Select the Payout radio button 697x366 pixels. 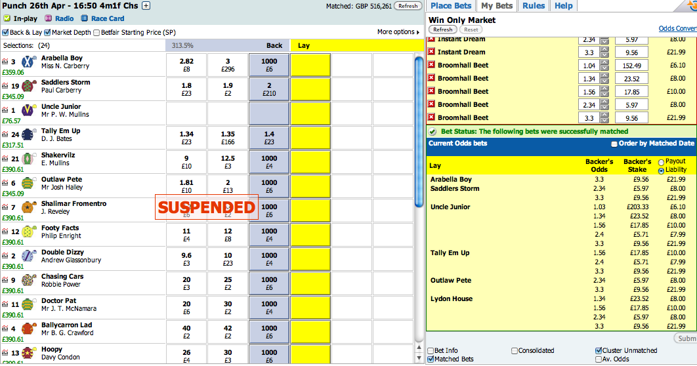click(661, 162)
